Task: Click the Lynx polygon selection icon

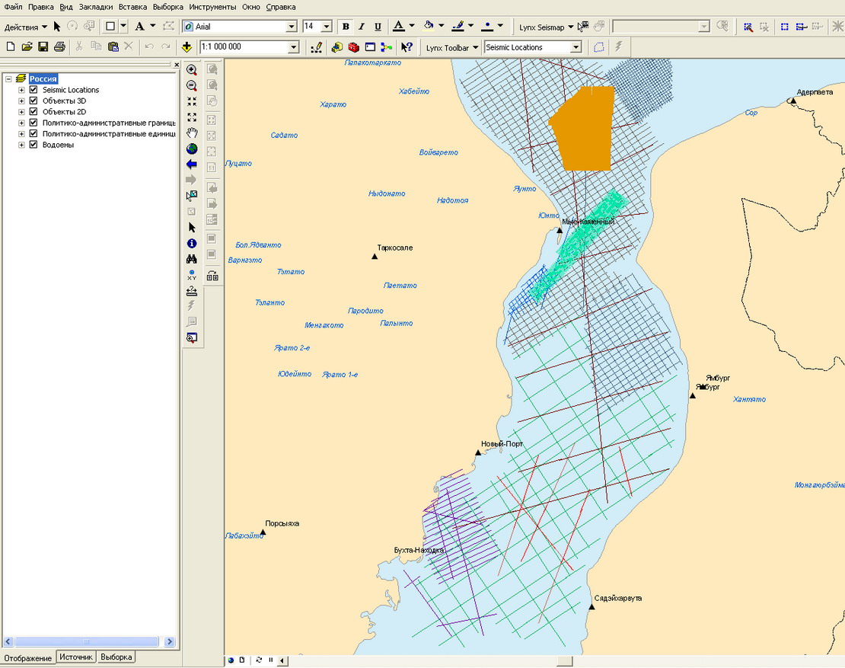Action: click(x=598, y=47)
